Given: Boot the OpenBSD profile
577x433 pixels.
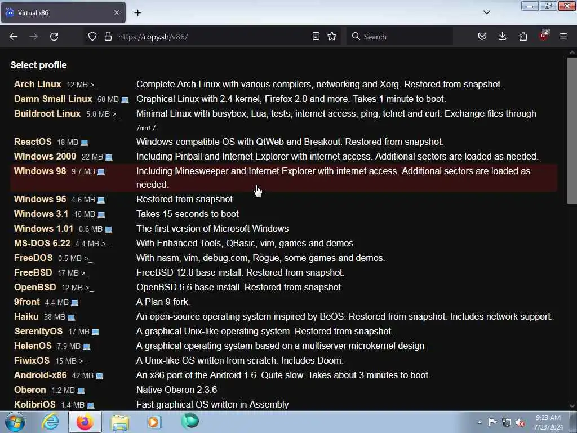Looking at the screenshot, I should pyautogui.click(x=35, y=288).
